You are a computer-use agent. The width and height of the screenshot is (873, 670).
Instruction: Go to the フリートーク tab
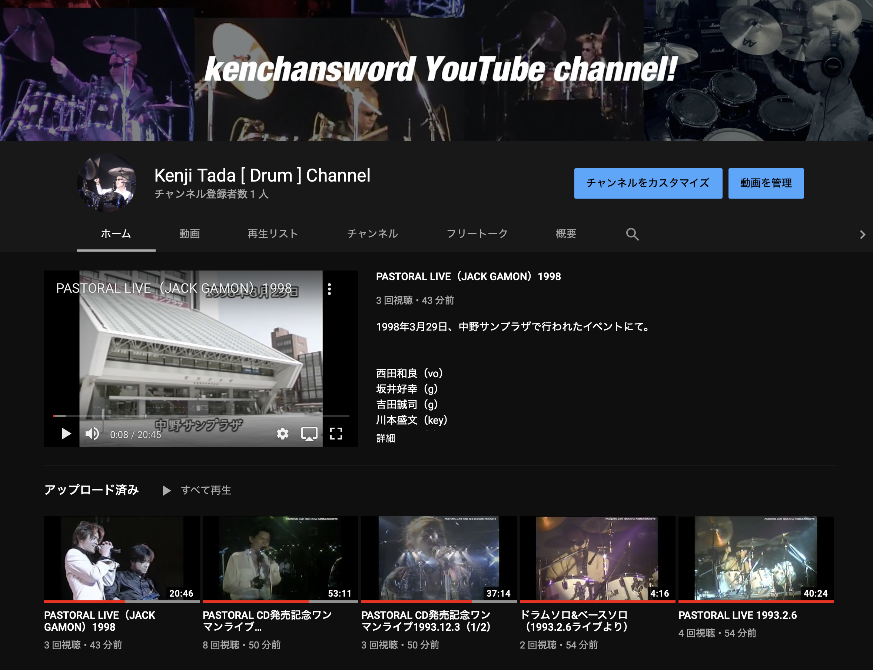click(x=477, y=234)
